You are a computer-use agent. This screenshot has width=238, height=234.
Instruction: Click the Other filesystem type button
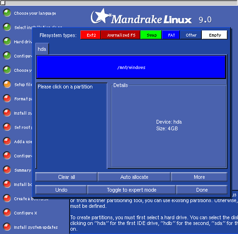click(x=191, y=35)
